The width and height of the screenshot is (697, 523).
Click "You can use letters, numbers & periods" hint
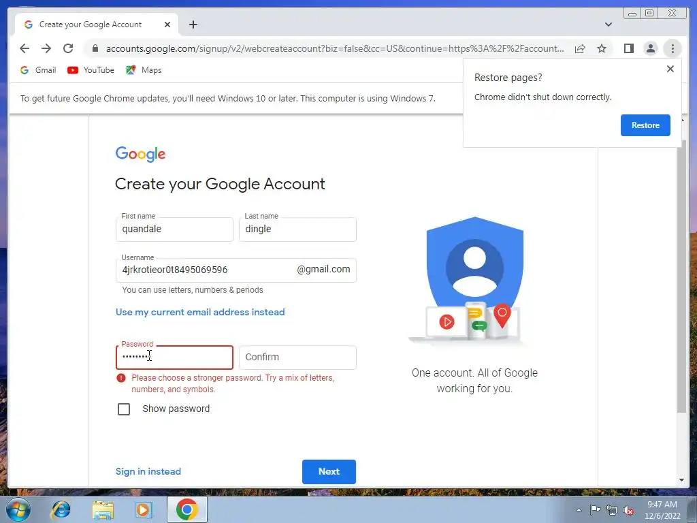[x=193, y=290]
